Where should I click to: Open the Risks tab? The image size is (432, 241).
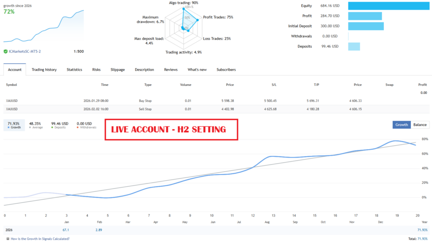(96, 70)
